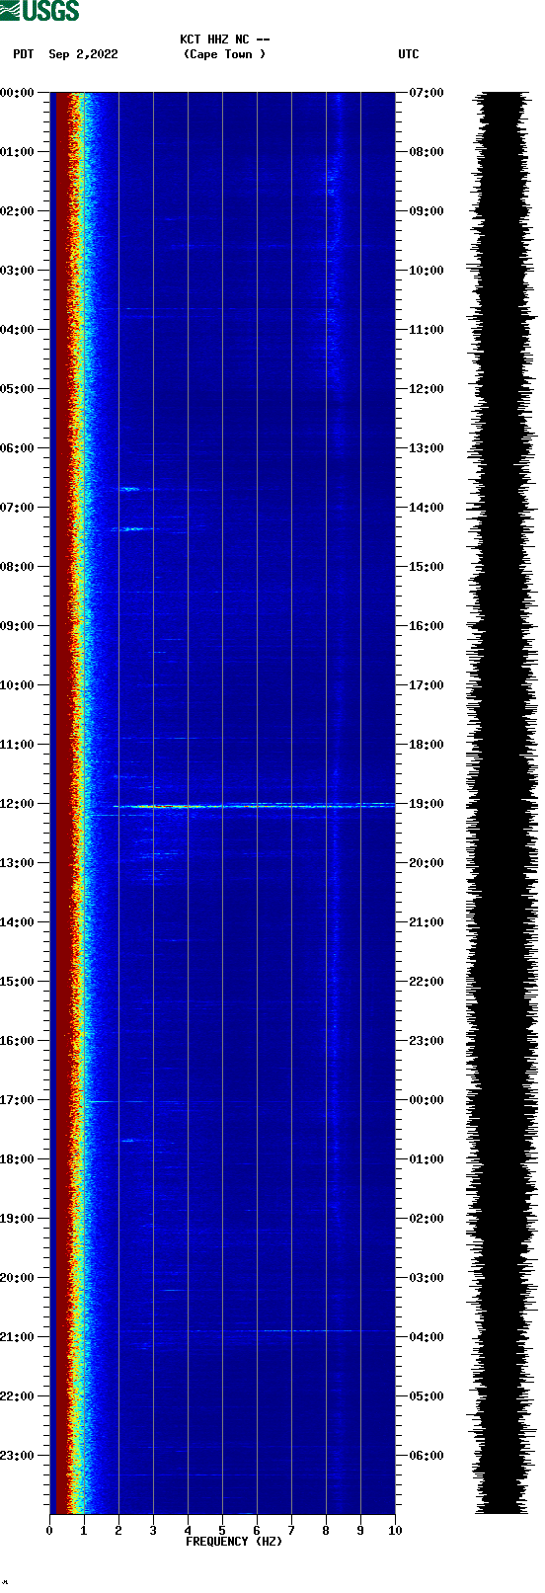Click the "UTC" timezone label
The width and height of the screenshot is (545, 1593).
coord(409,54)
